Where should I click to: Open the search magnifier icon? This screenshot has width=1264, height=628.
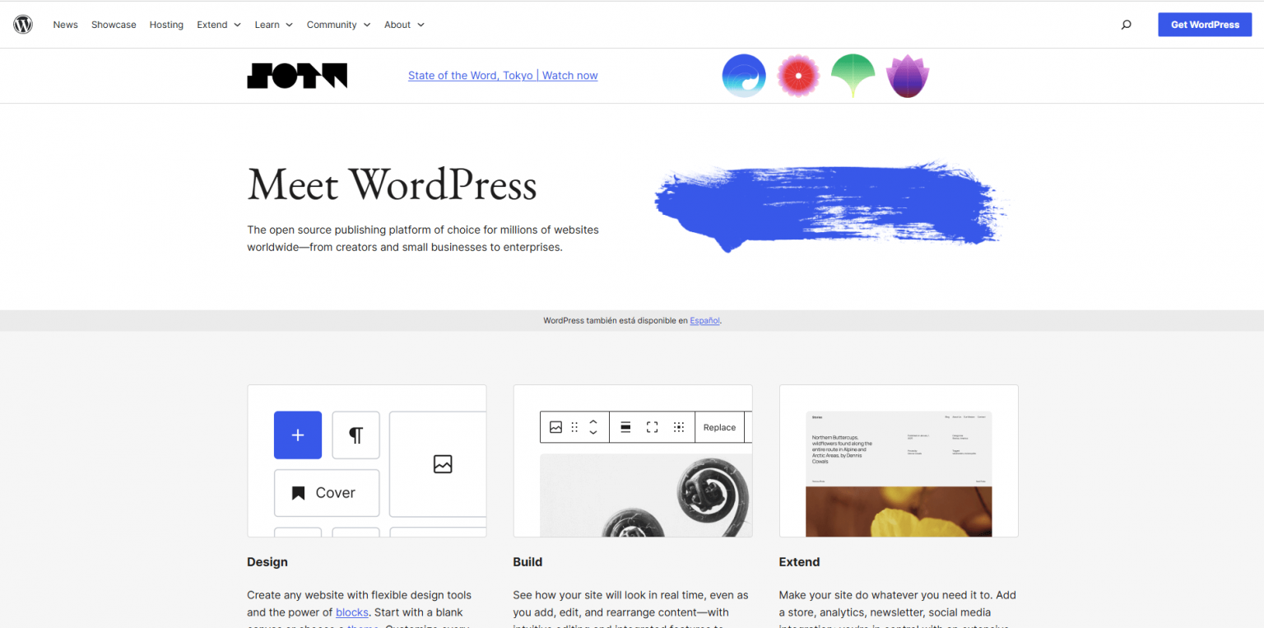(x=1126, y=25)
